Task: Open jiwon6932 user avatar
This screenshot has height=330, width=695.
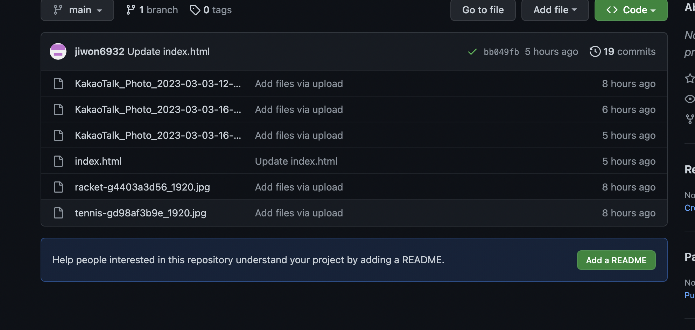Action: click(58, 51)
